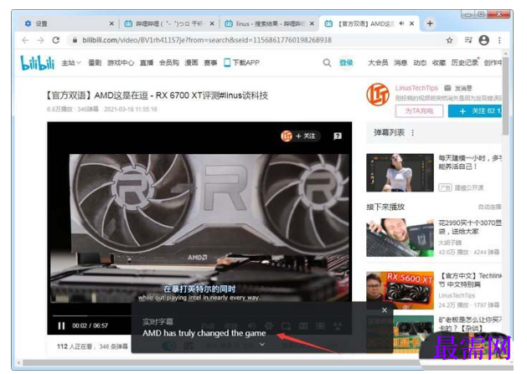Open the 矿老板是怎么让你买 video title
The height and width of the screenshot is (374, 527).
point(470,324)
